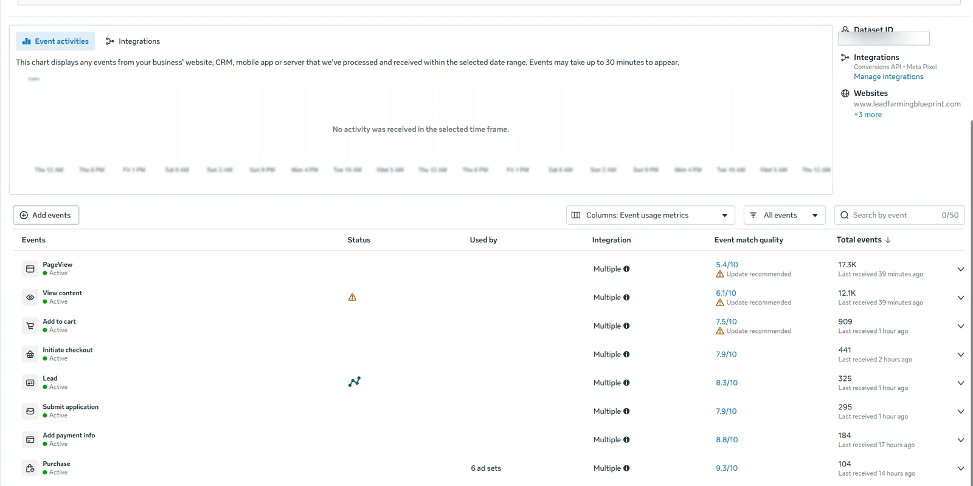Switch to the Integrations tab
Screen dimensions: 973x486
coord(133,41)
